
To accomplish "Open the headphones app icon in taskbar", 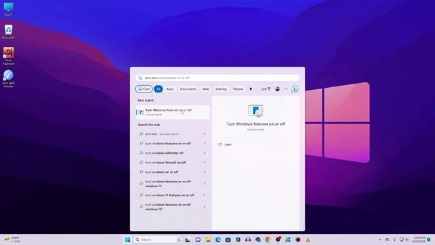I will pos(247,240).
